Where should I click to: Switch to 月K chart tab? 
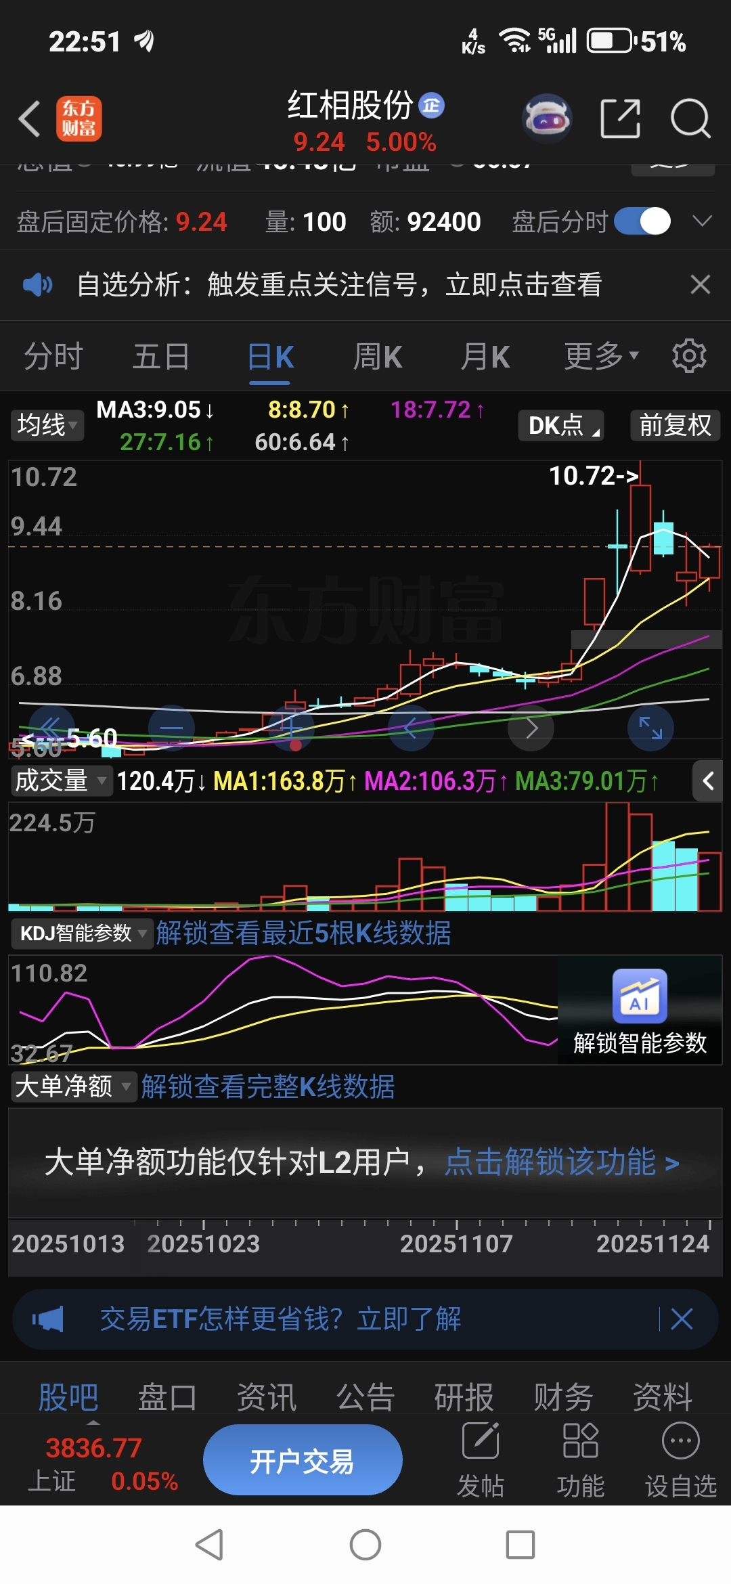tap(485, 356)
